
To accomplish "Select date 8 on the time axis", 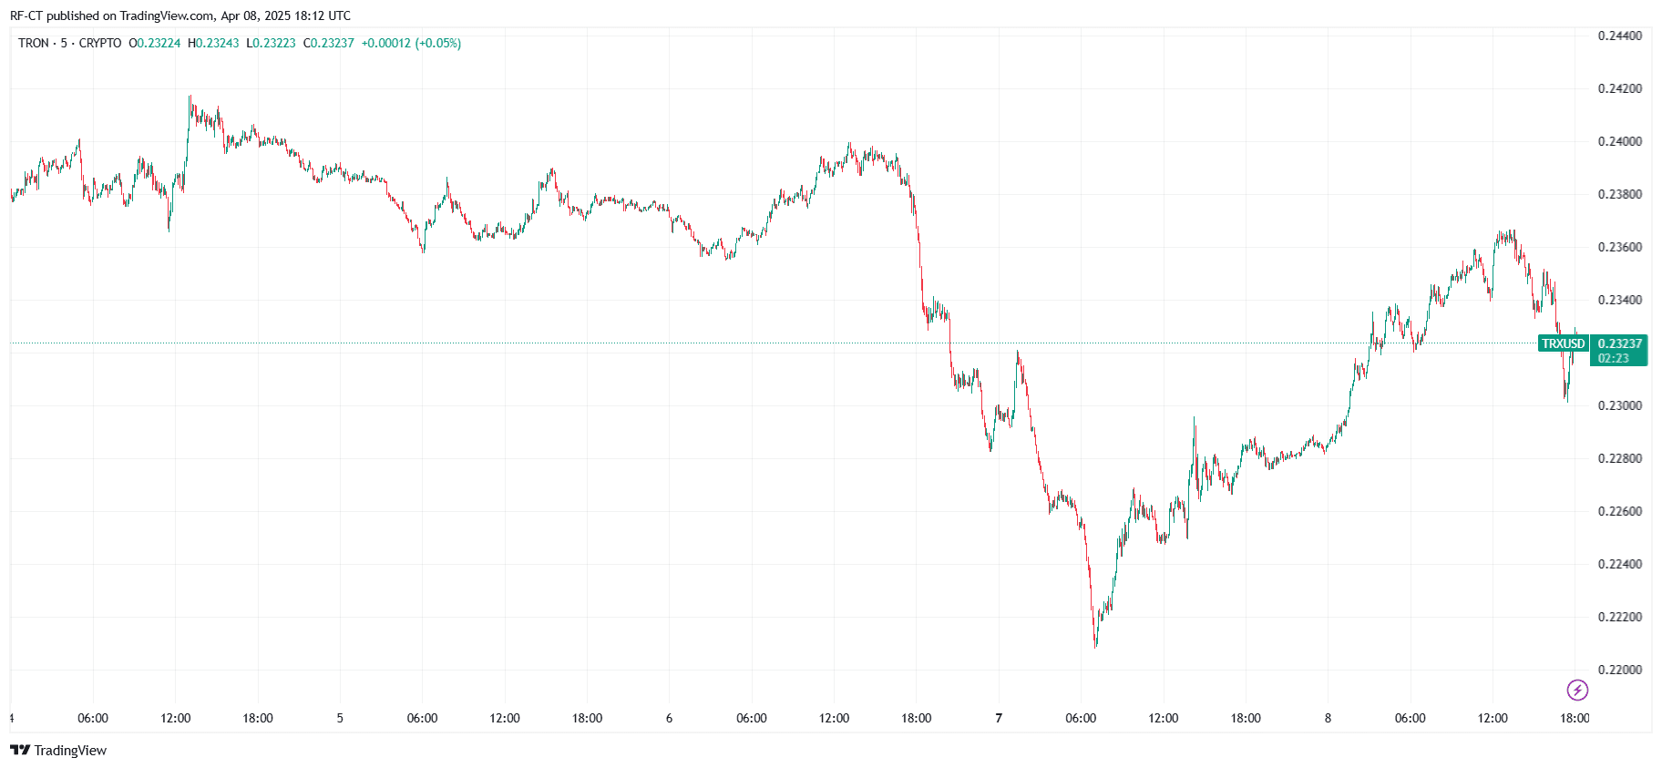I will click(x=1328, y=718).
